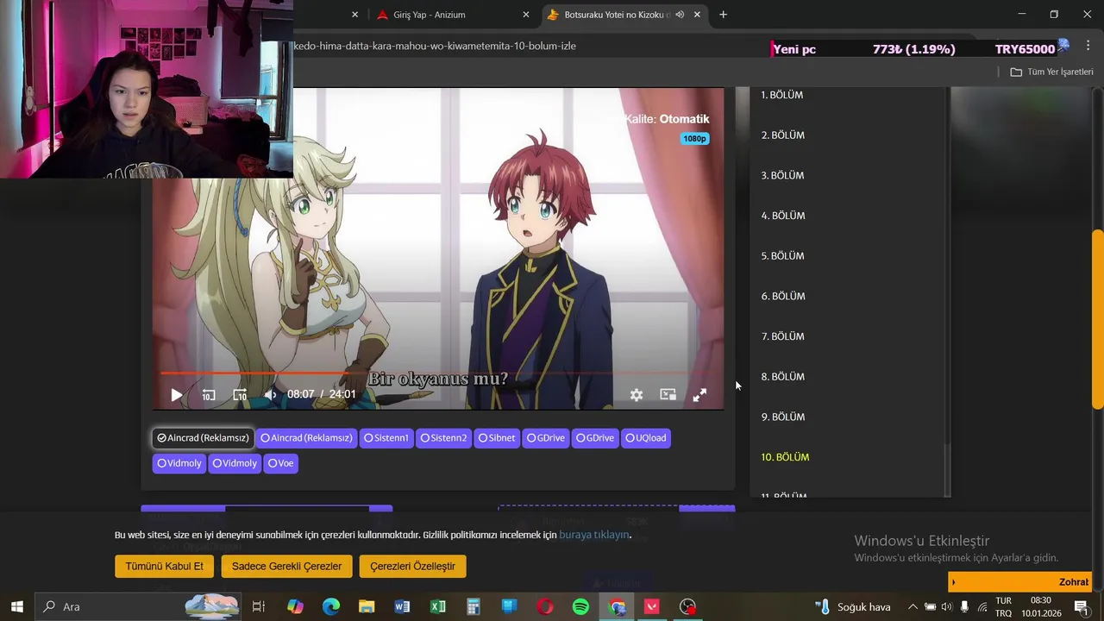Open 7. BÖLÜM episode
Image resolution: width=1104 pixels, height=621 pixels.
coord(782,336)
